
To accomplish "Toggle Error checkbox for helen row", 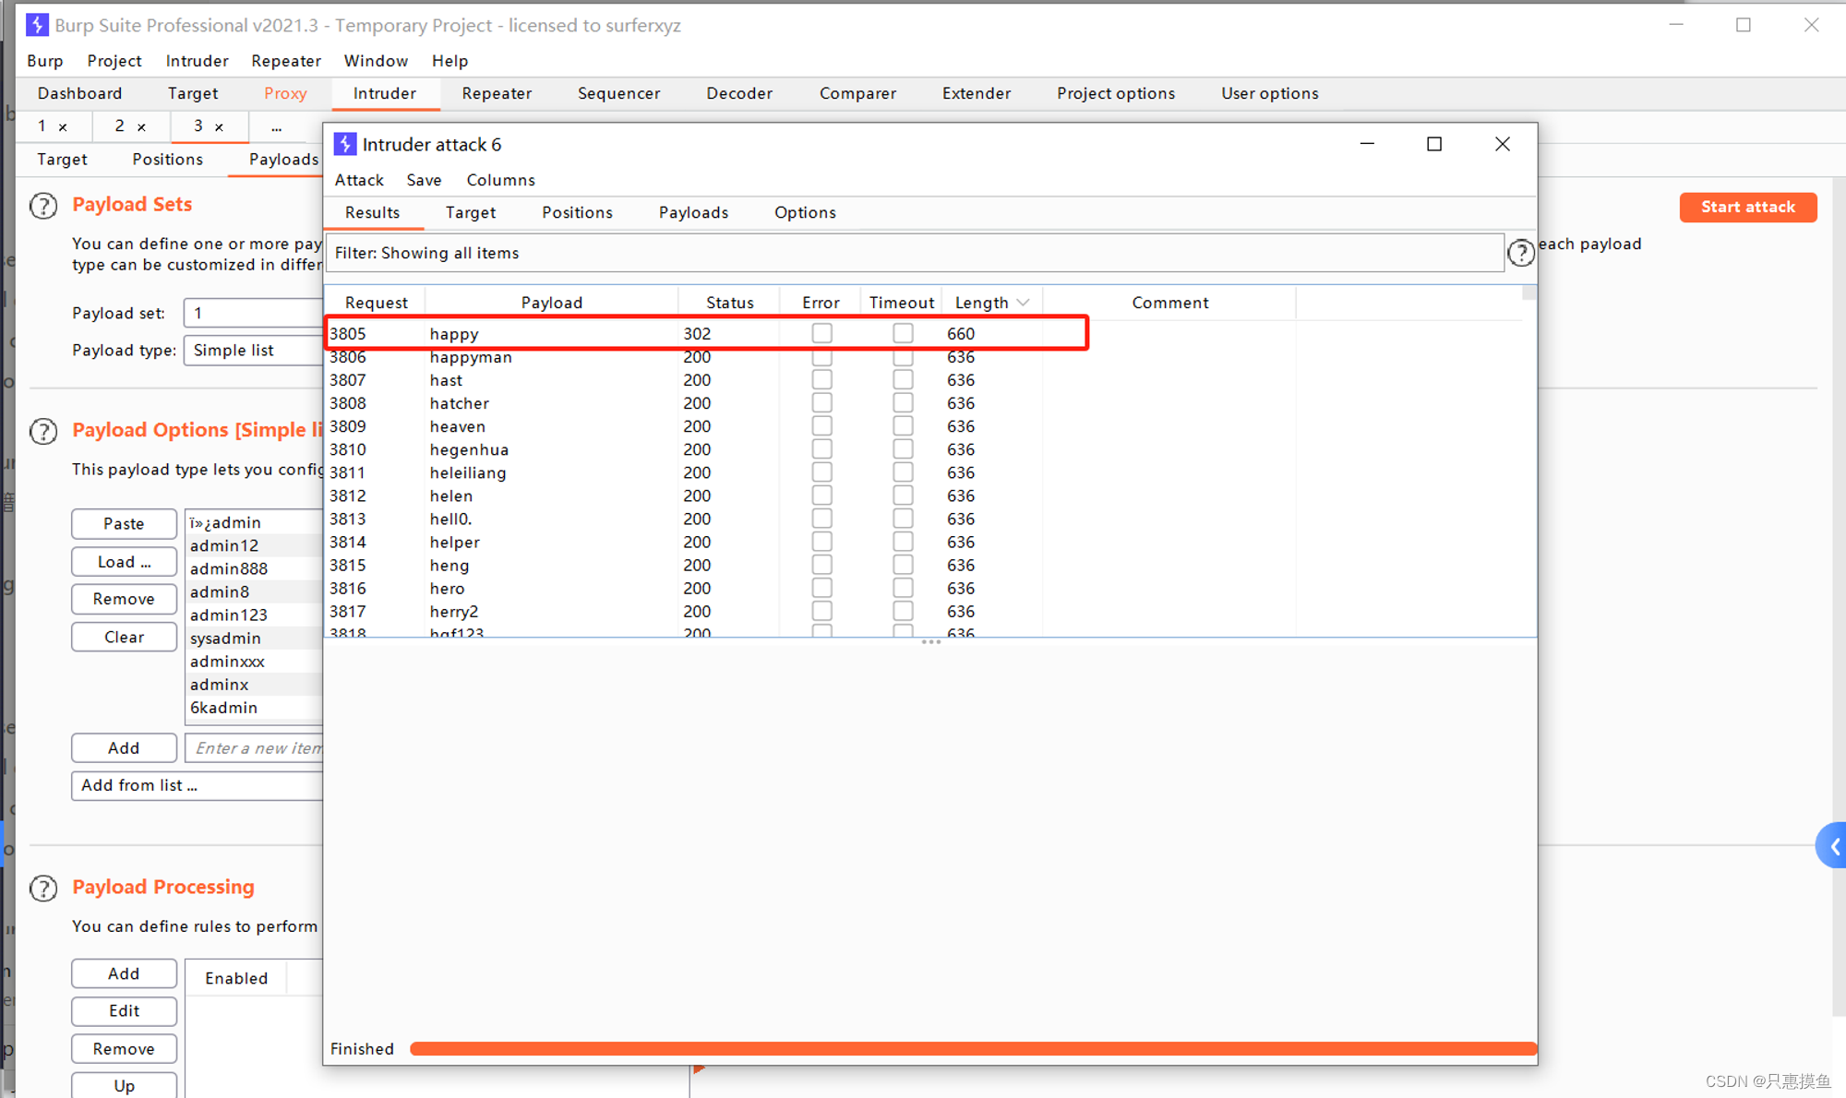I will pos(821,495).
